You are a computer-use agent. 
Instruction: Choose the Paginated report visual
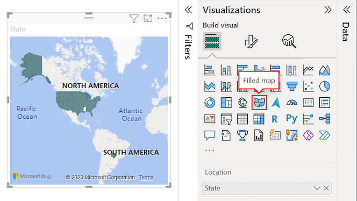point(259,135)
